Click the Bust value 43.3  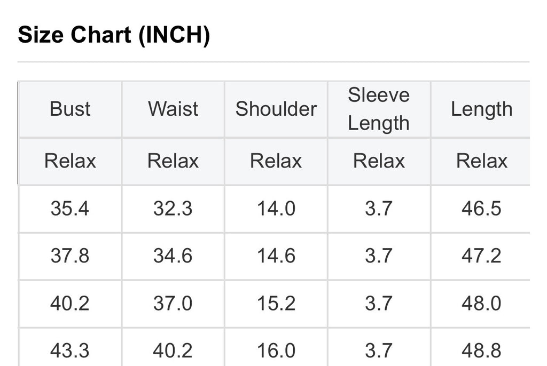click(x=70, y=351)
